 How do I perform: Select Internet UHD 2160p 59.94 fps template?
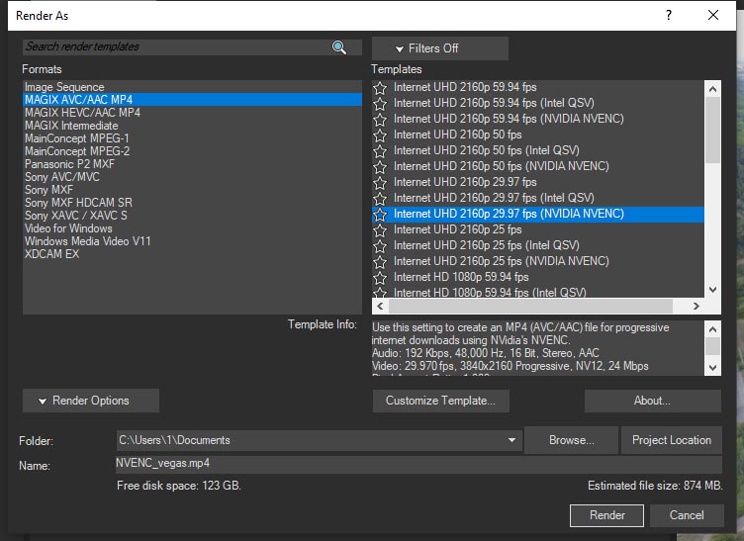pos(538,87)
